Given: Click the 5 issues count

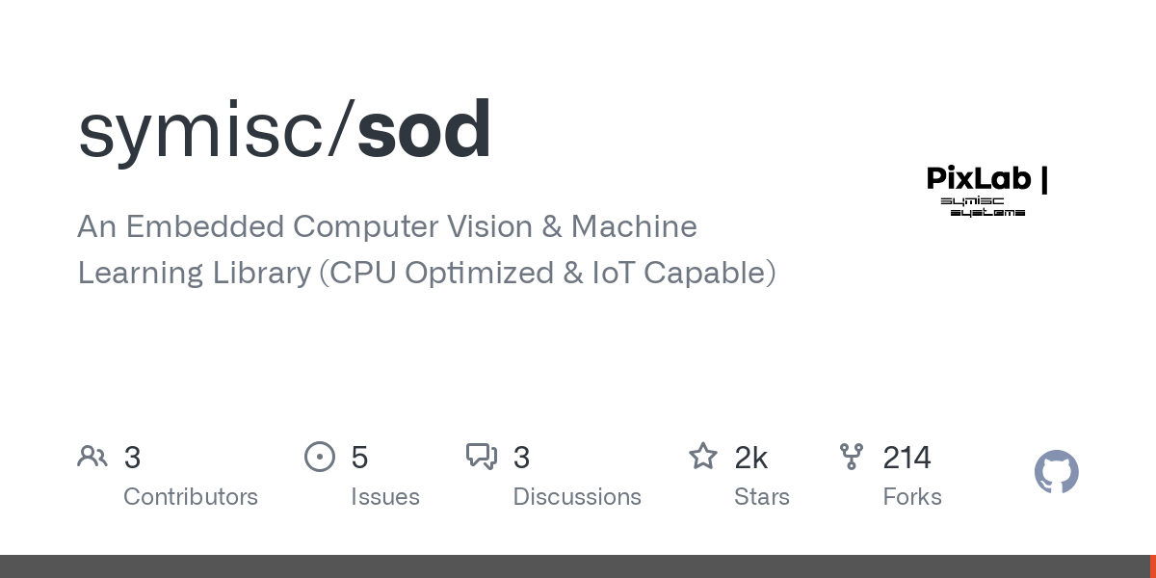Looking at the screenshot, I should click(359, 458).
